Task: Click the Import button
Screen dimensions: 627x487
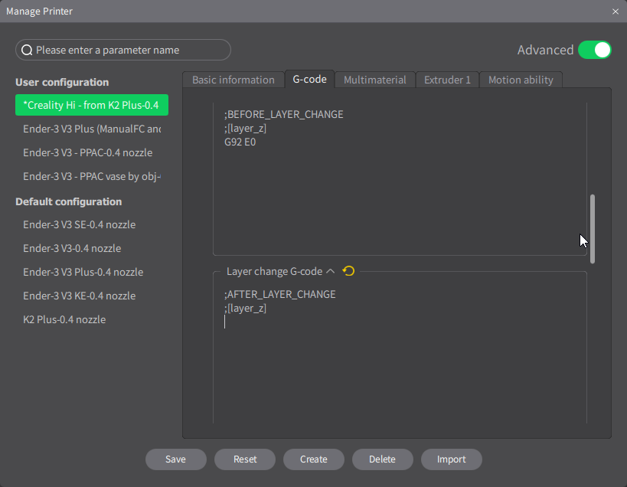Action: (452, 459)
